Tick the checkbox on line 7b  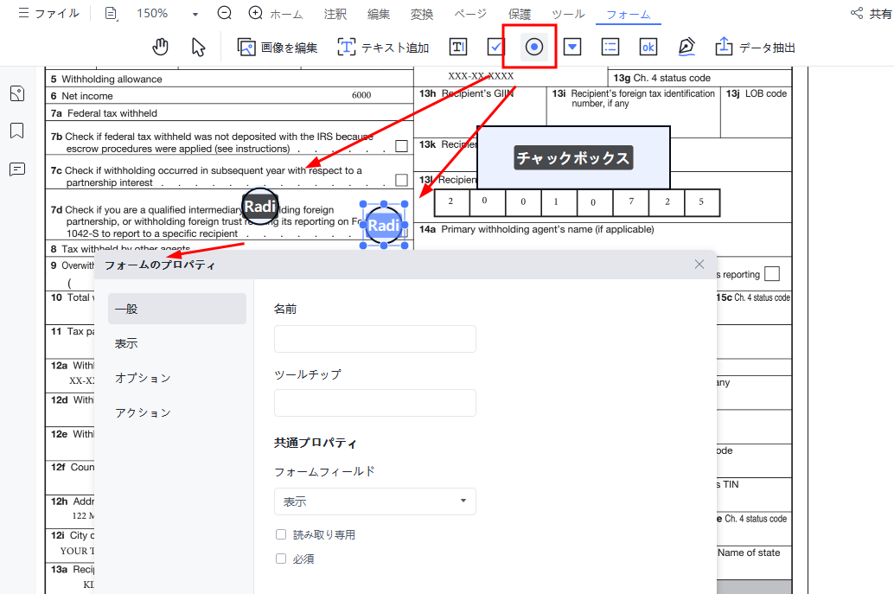click(x=401, y=146)
